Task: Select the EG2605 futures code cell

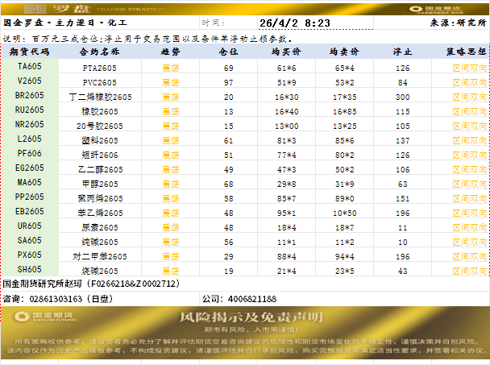Action: pyautogui.click(x=29, y=168)
